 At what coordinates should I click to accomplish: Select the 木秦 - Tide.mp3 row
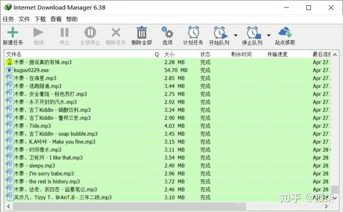click(167, 126)
